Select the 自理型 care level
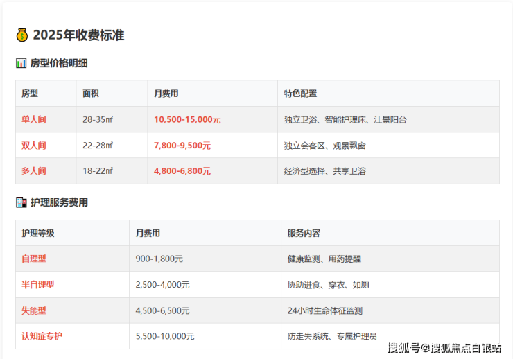This screenshot has height=359, width=513. click(34, 259)
